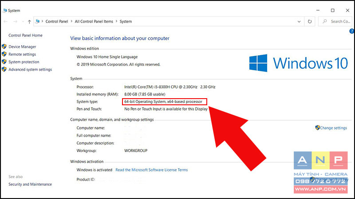Expand the chevron after Control Panel
355x199 pixels.
(x=71, y=21)
